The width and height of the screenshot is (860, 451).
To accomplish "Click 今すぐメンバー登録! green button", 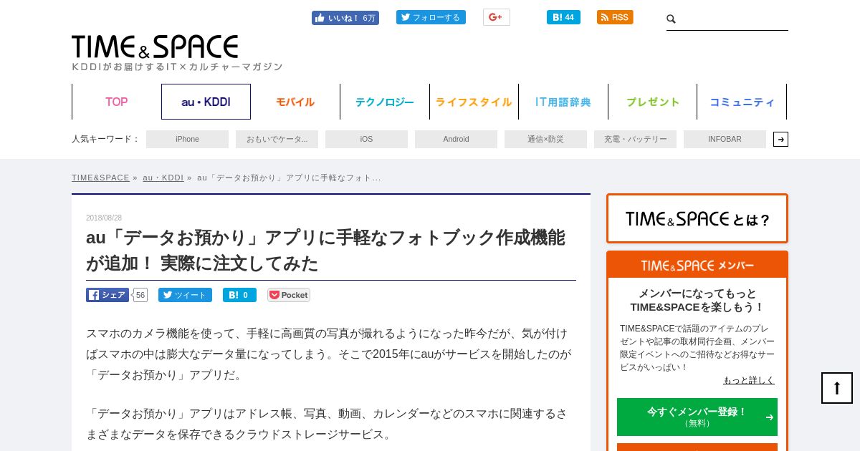I will point(697,417).
